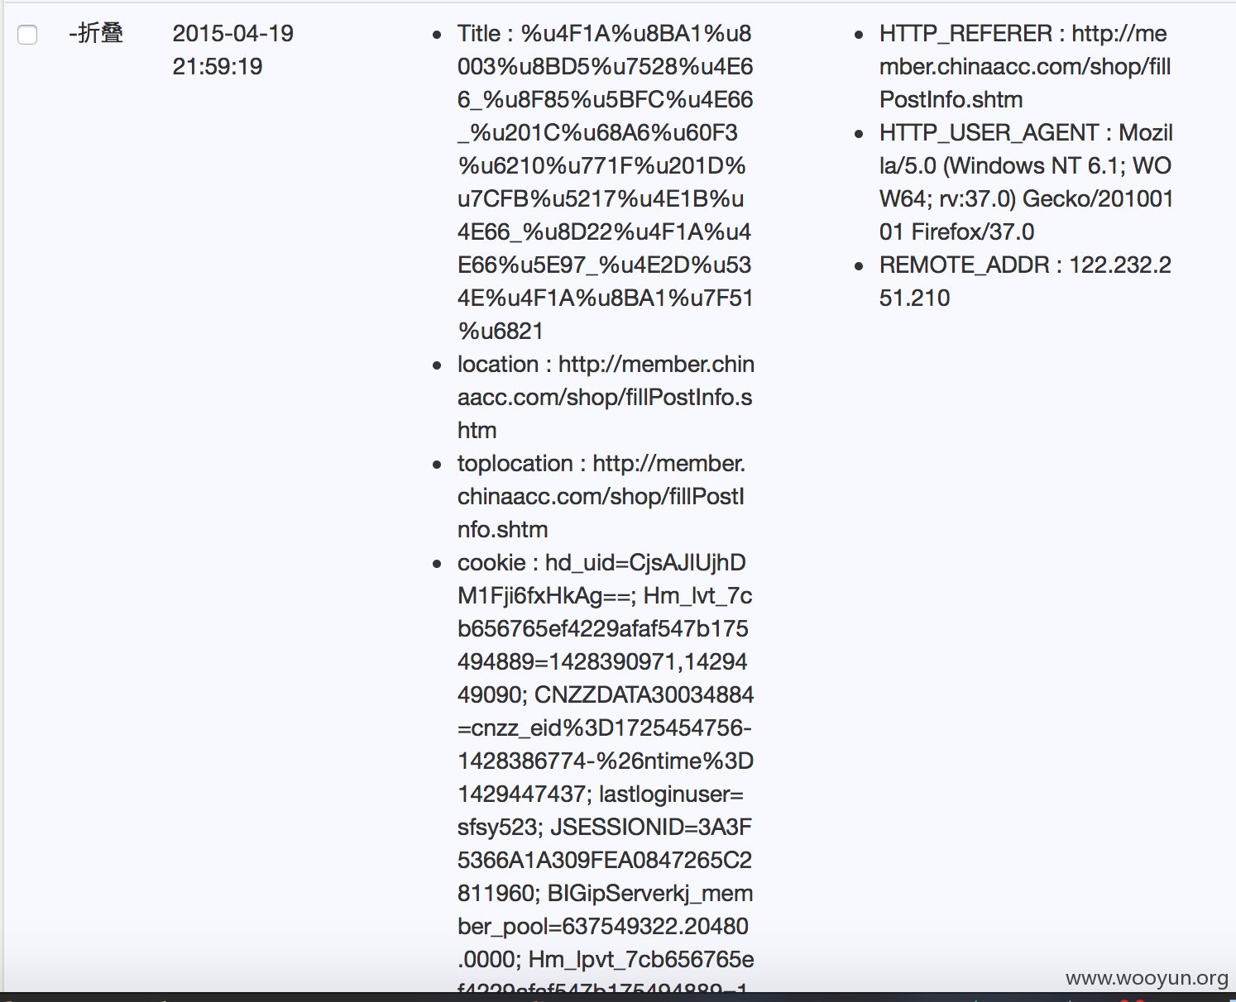The width and height of the screenshot is (1236, 1002).
Task: Tick the checkbox for the 2015-04-19 record
Action: (27, 35)
